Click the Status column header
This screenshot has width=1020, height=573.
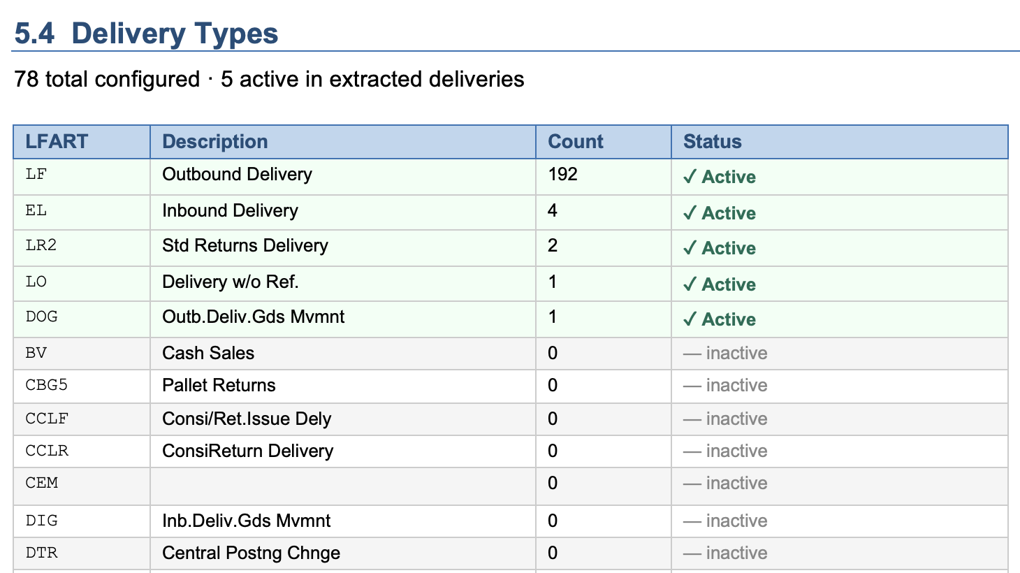coord(712,142)
